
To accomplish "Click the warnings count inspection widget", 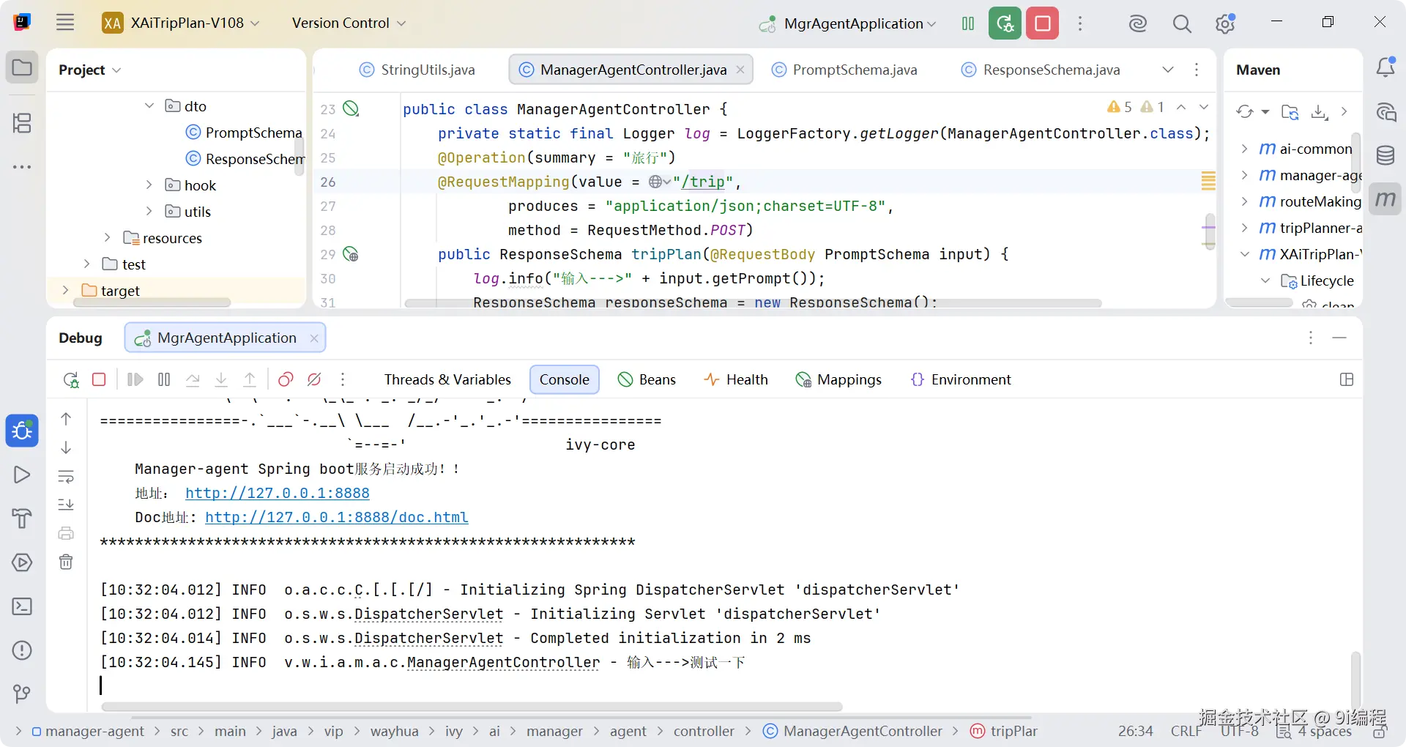I will 1136,107.
